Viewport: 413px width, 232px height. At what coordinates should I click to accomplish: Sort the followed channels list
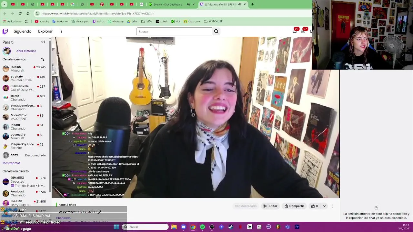click(43, 59)
